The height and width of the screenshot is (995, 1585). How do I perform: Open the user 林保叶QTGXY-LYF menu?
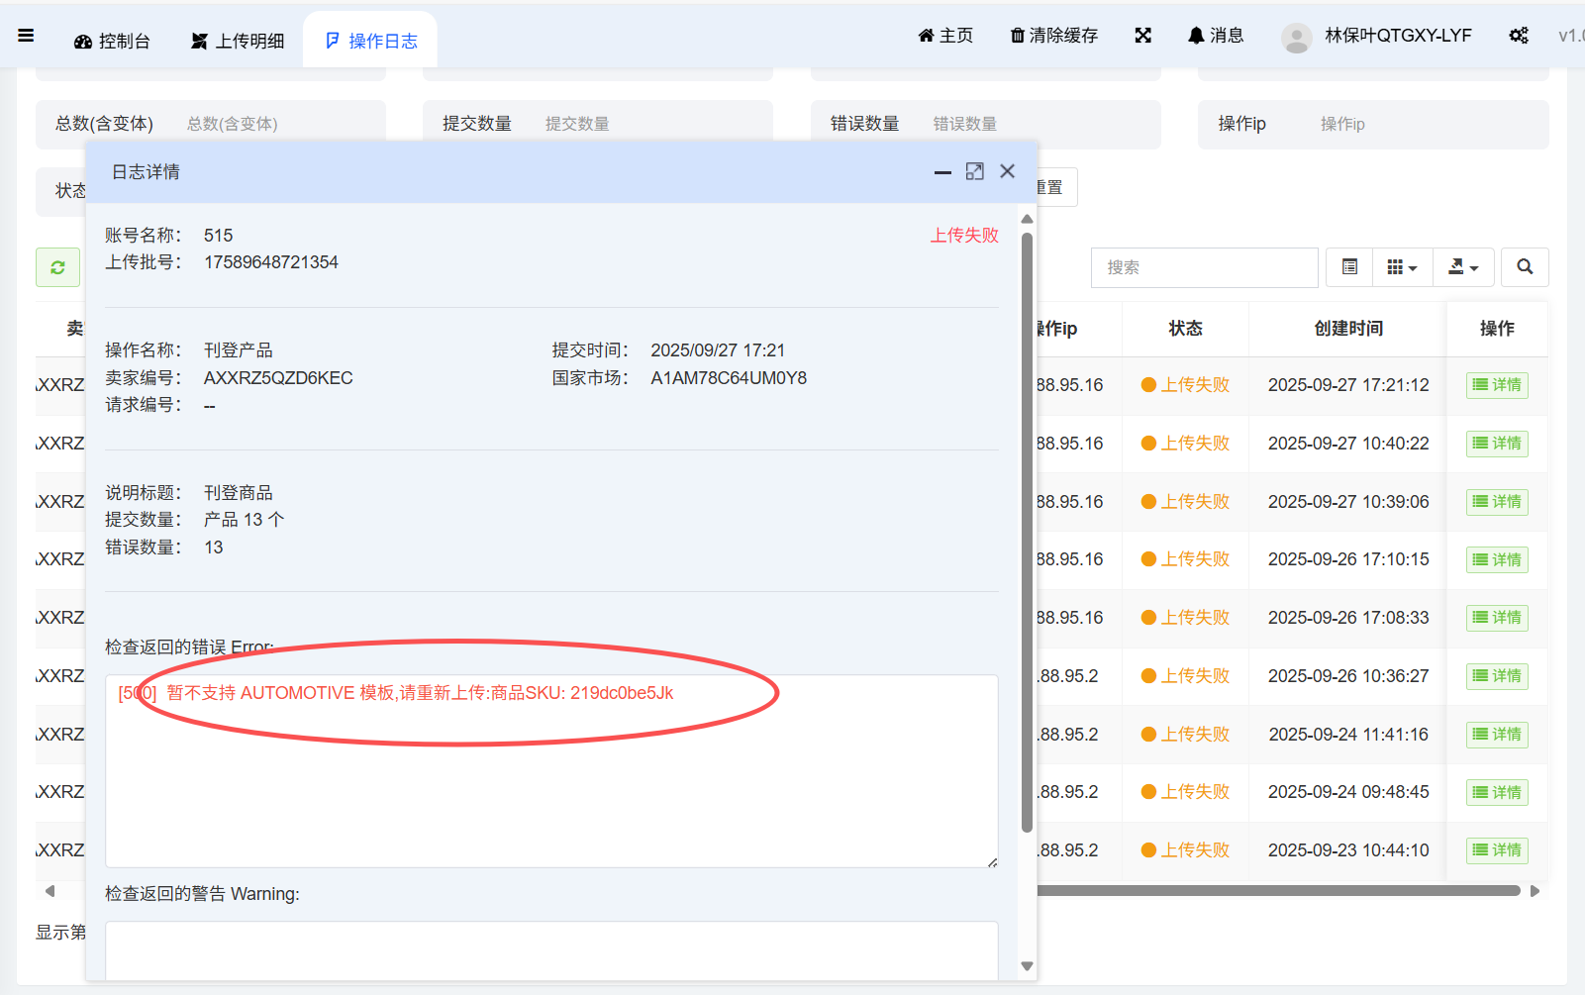tap(1377, 37)
